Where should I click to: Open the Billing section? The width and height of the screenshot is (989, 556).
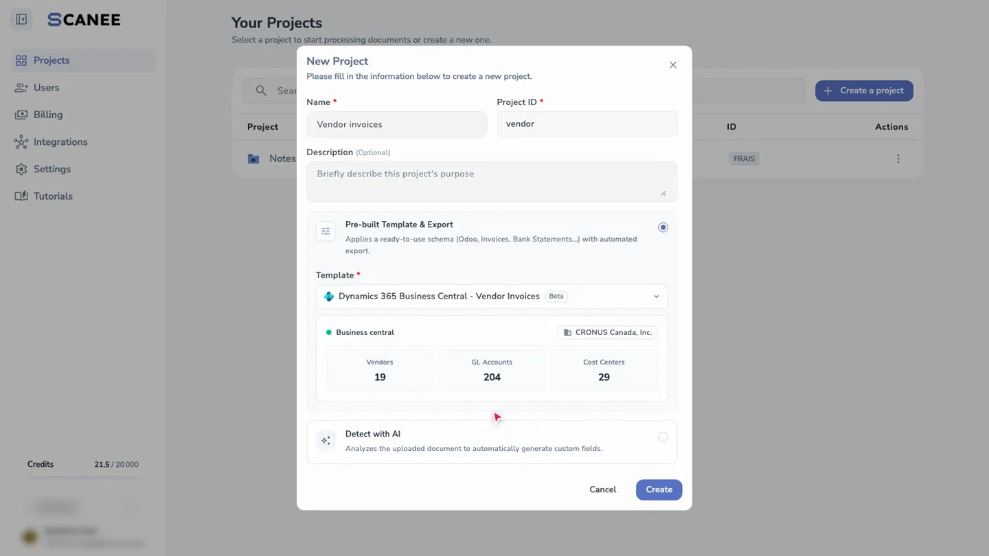coord(84,115)
